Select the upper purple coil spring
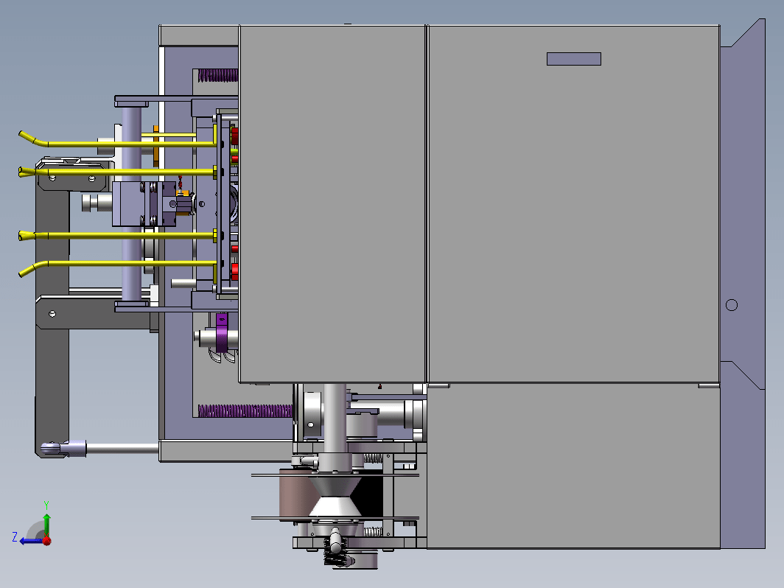This screenshot has width=784, height=588. tap(218, 75)
